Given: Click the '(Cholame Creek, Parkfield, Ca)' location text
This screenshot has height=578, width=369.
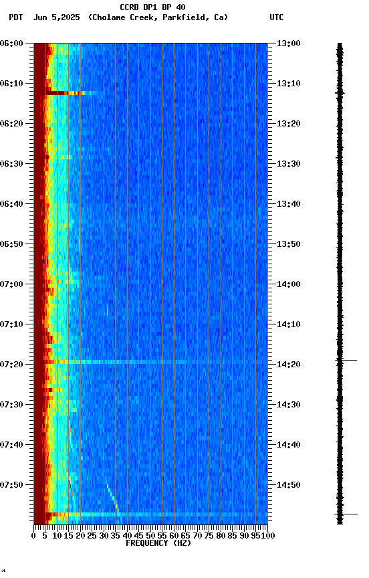Looking at the screenshot, I should 158,17.
